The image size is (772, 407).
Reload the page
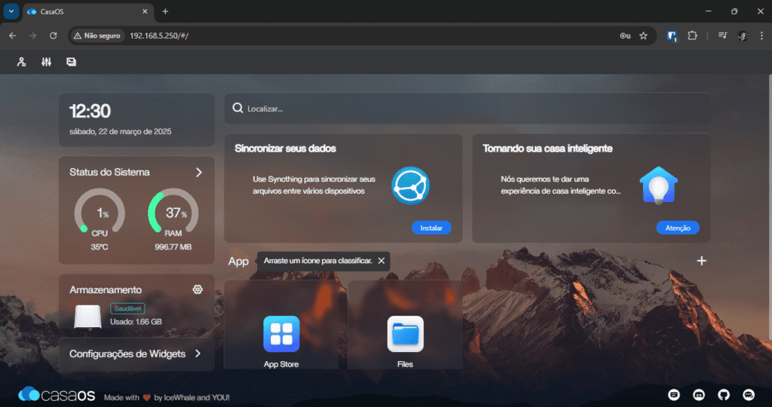[x=54, y=35]
